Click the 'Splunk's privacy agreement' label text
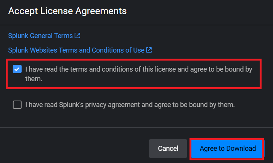 [x=130, y=104]
